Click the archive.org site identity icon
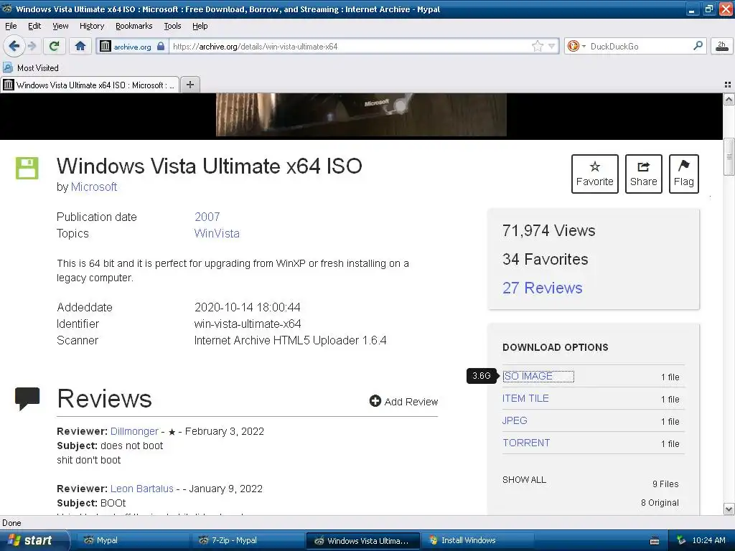This screenshot has width=735, height=551. pyautogui.click(x=106, y=47)
